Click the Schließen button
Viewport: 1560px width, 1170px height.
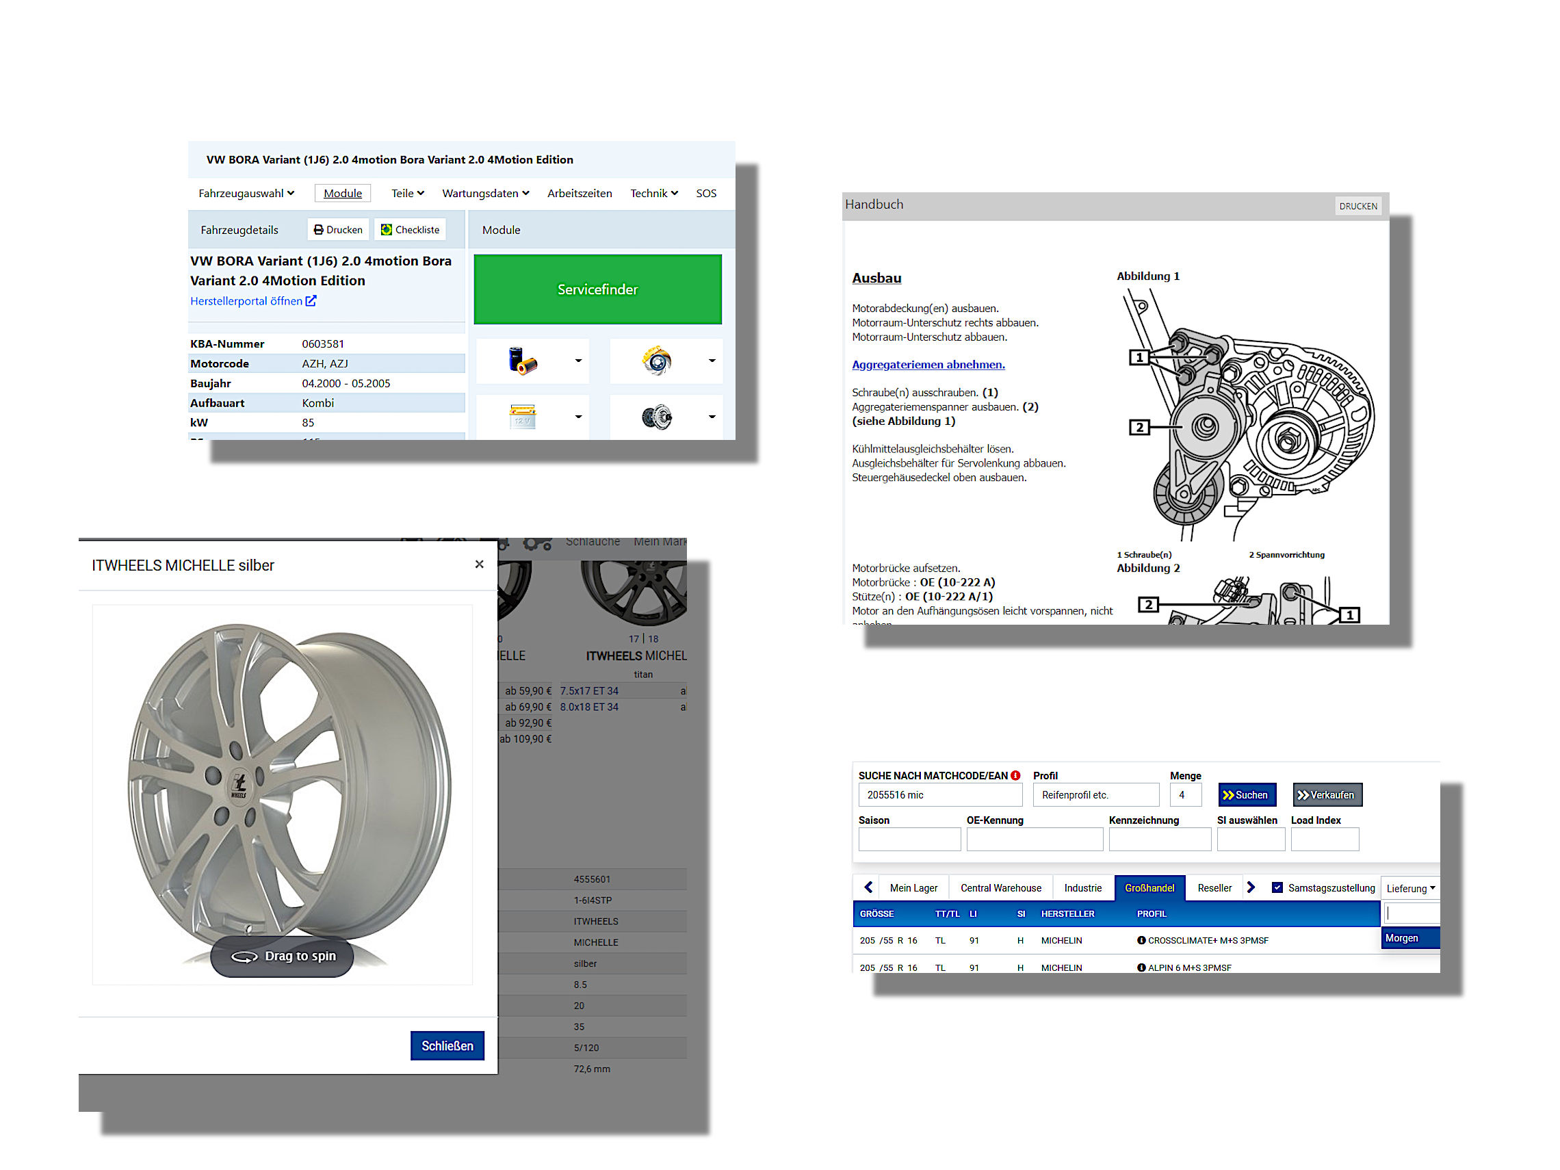447,1047
